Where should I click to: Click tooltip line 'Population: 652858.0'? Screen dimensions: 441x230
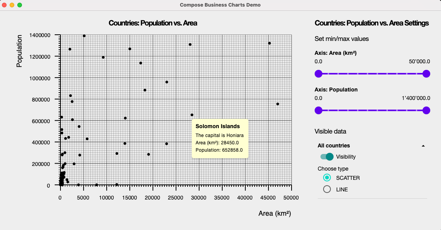click(219, 150)
